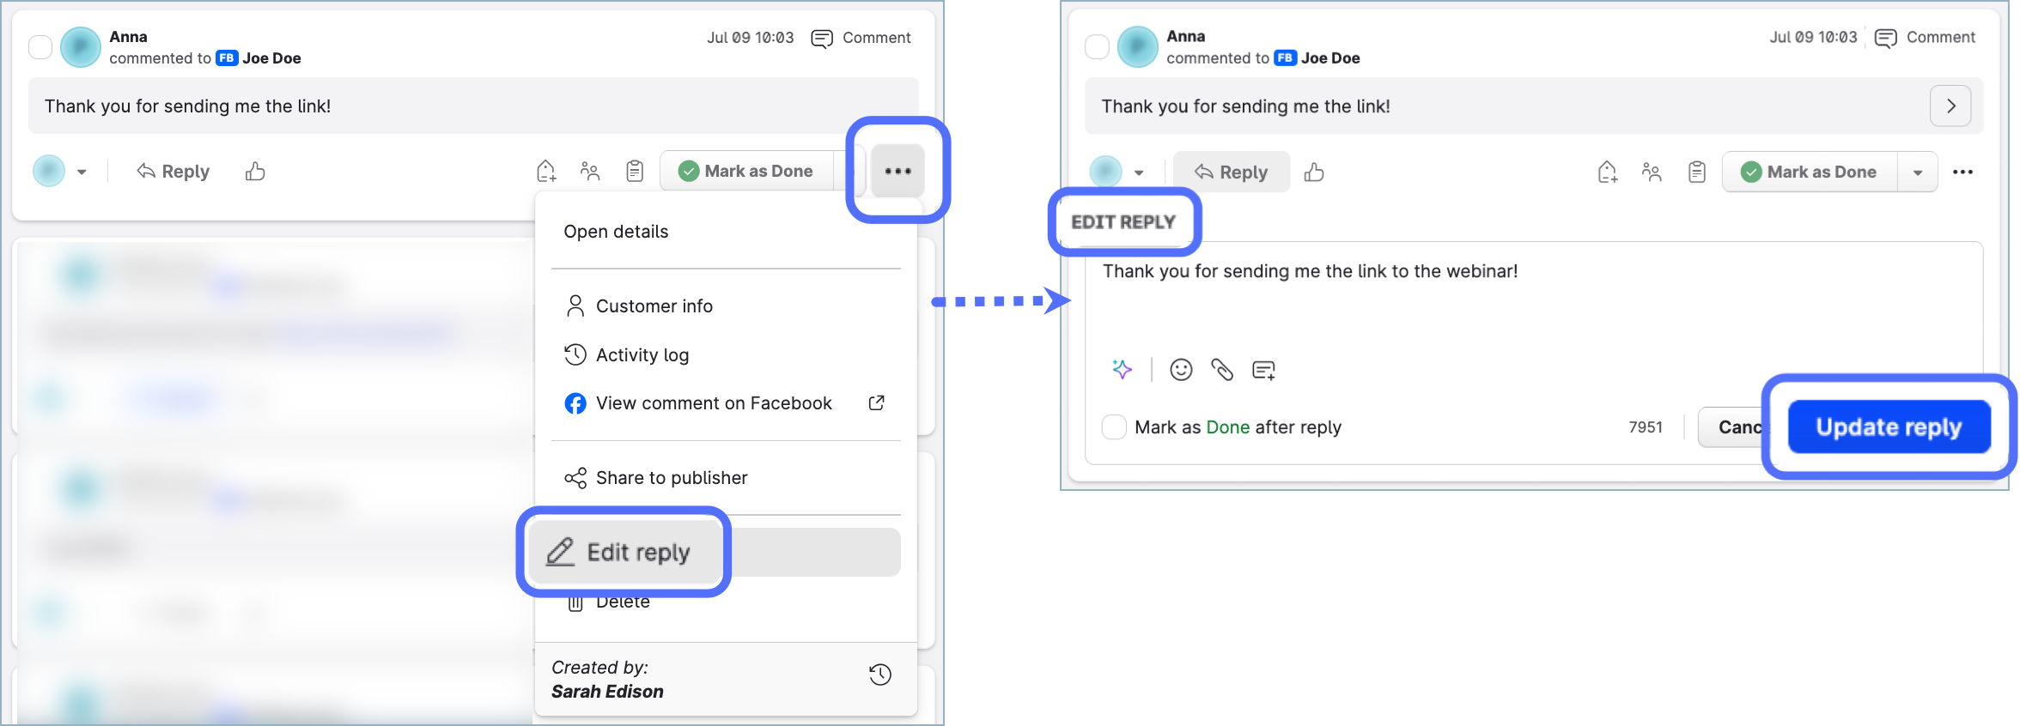Choose Activity log menu item
Screen dimensions: 2020x726
click(x=642, y=354)
